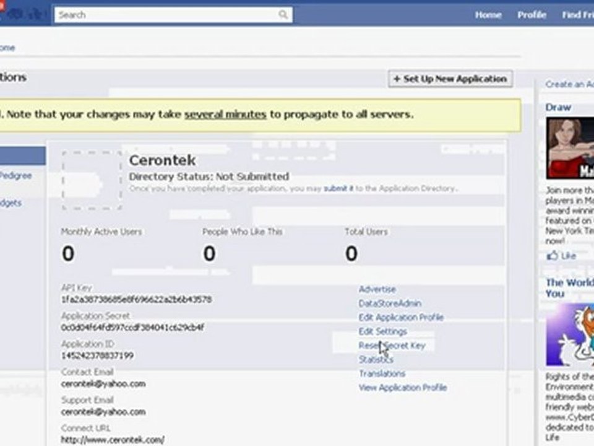Viewport: 594px width, 446px height.
Task: Open the Find Friends navigation item
Action: click(578, 15)
